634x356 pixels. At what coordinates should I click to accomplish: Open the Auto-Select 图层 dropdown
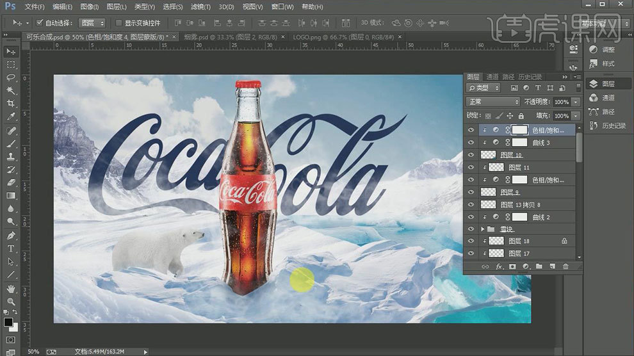click(92, 23)
